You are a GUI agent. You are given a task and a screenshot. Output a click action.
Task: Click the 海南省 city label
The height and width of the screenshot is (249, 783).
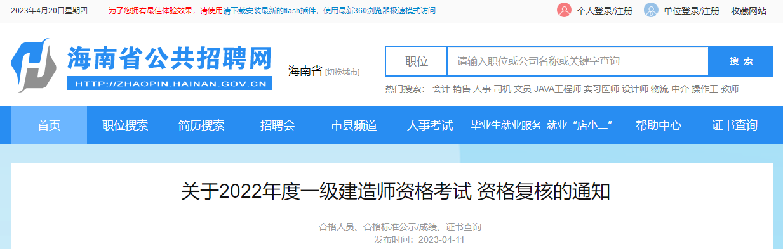[305, 71]
